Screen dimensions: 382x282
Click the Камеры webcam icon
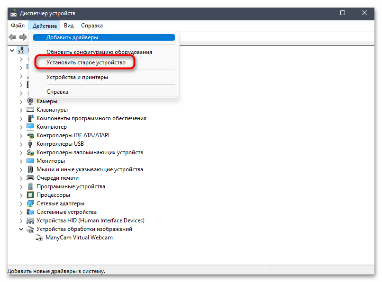coord(30,101)
